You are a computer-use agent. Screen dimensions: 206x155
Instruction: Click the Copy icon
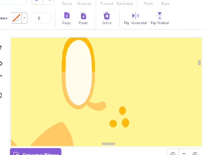pos(67,15)
